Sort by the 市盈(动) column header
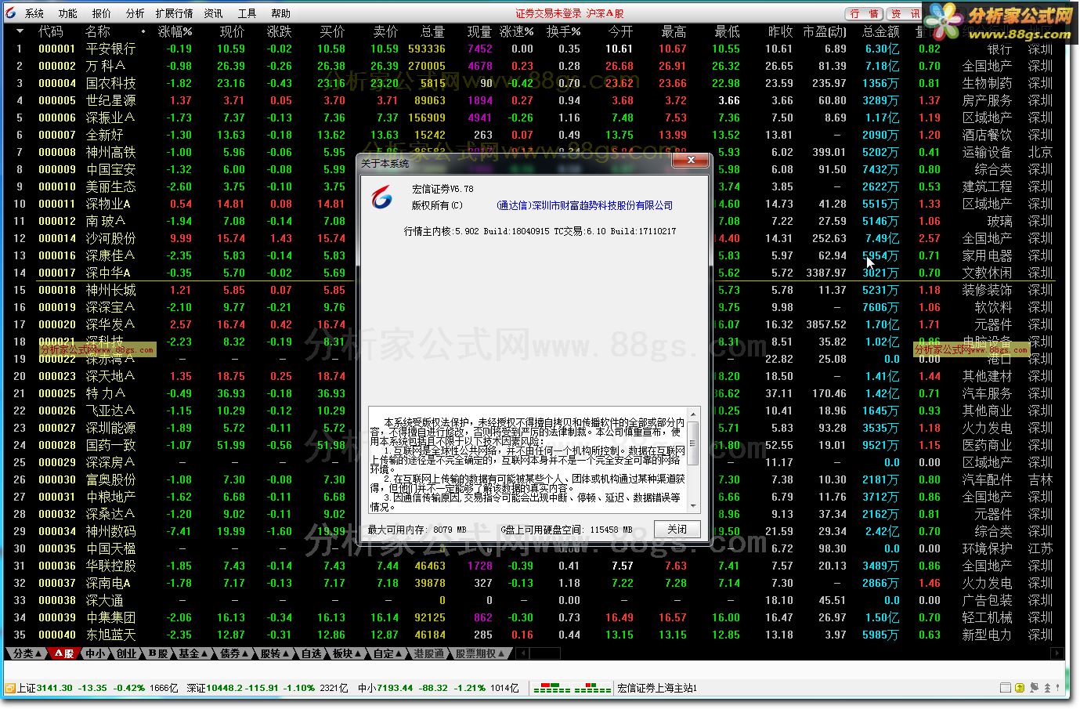Image resolution: width=1080 pixels, height=709 pixels. (825, 31)
